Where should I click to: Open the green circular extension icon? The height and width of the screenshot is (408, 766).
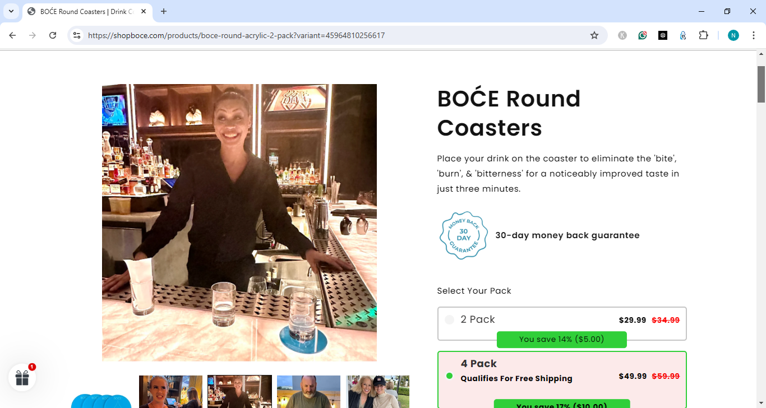coord(643,35)
